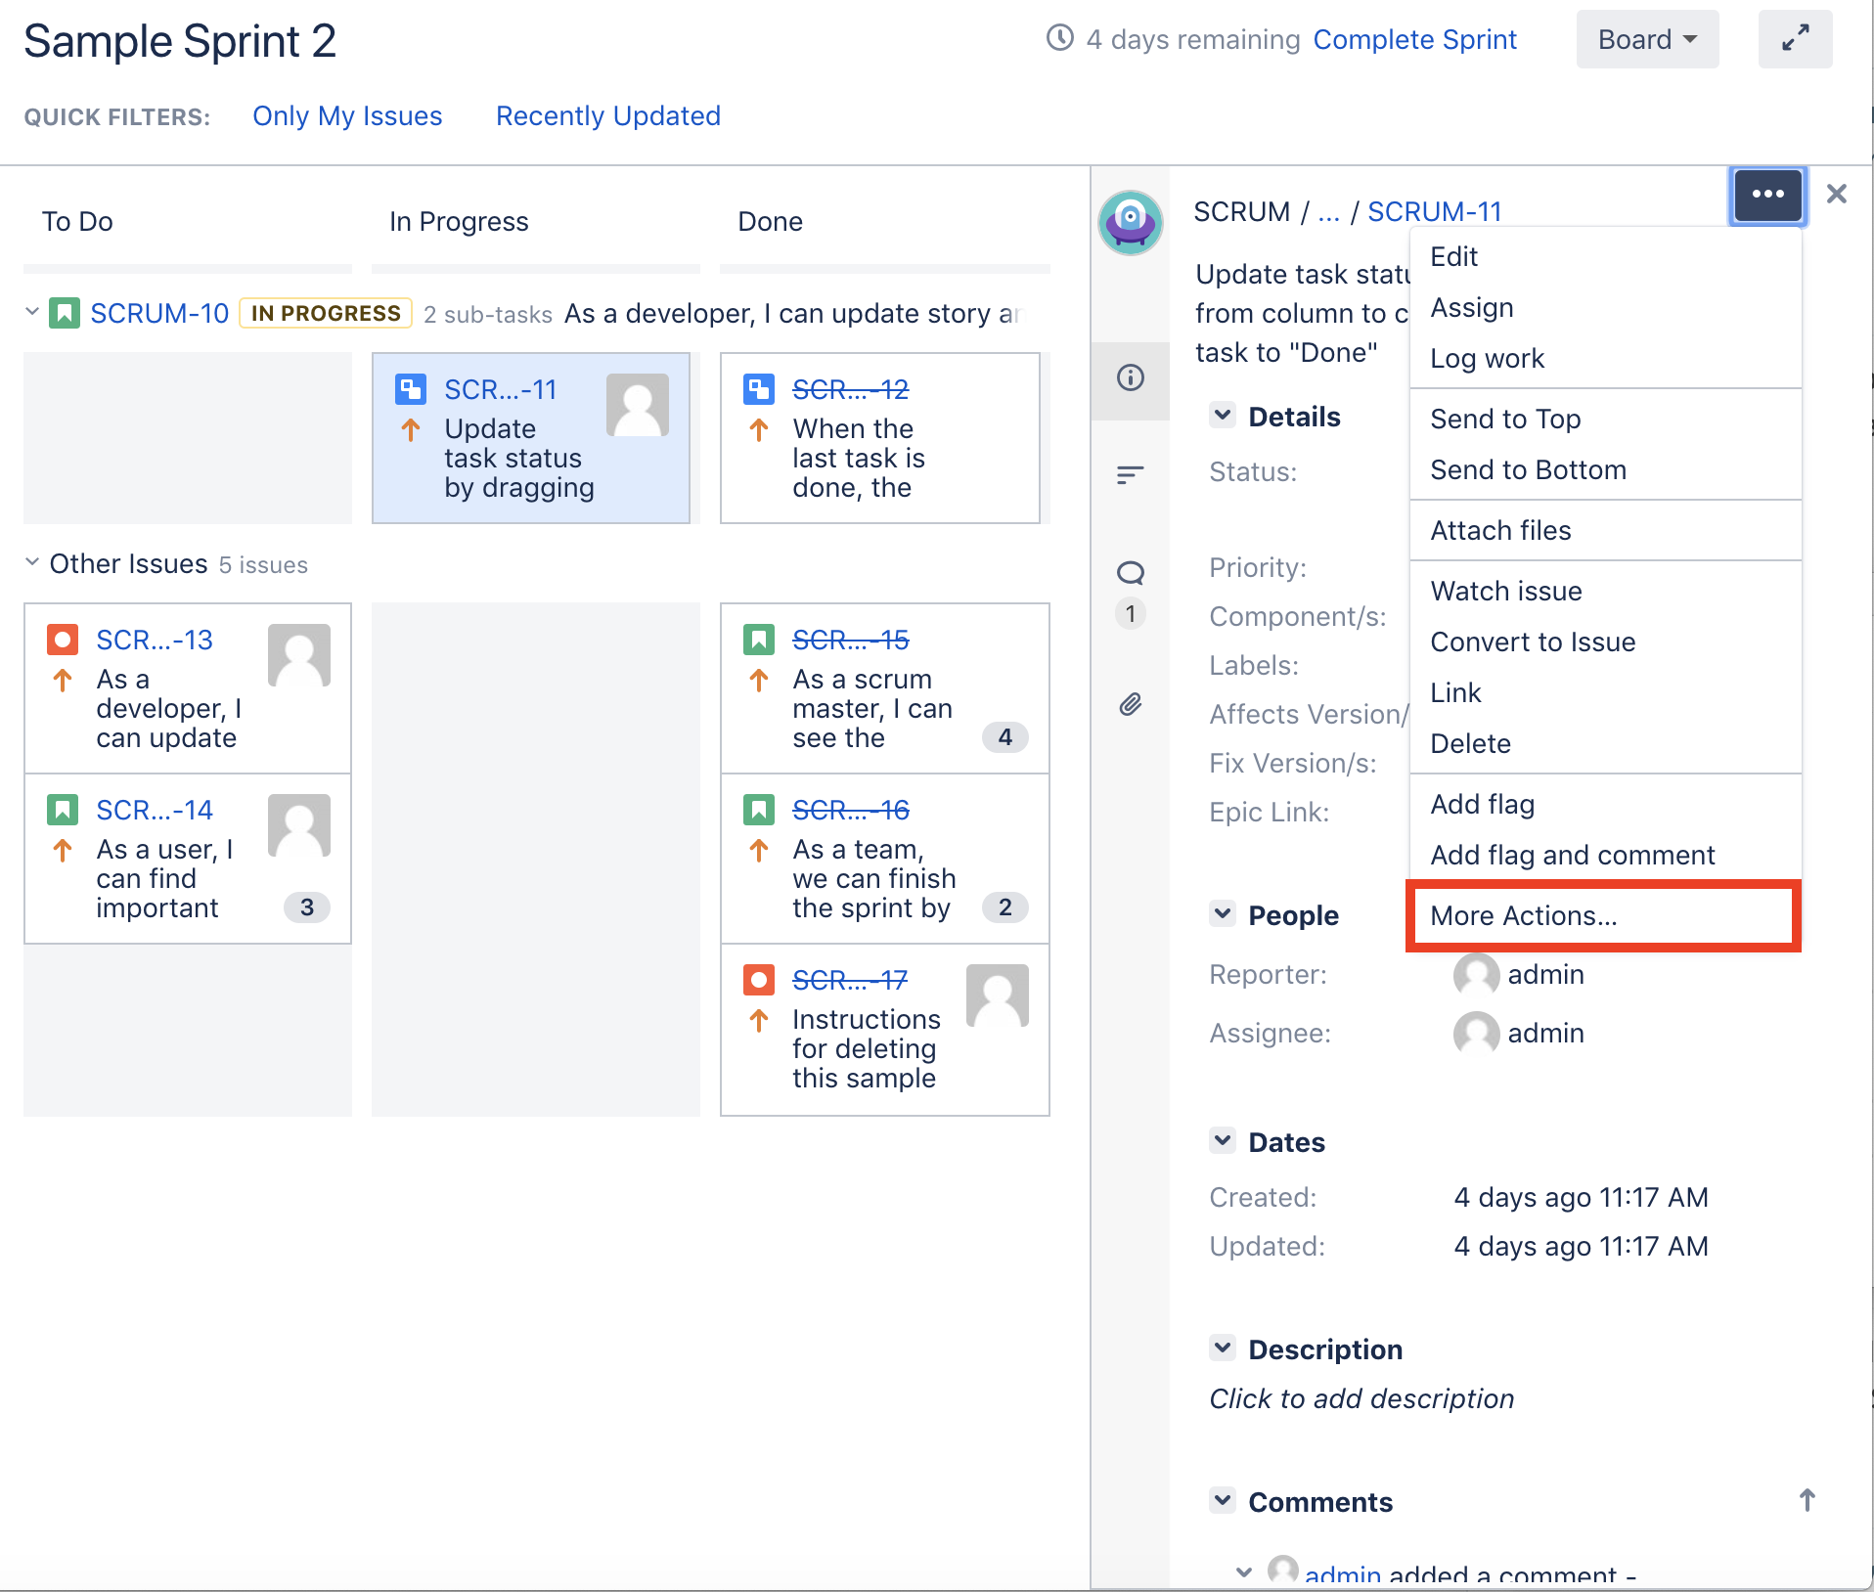Click the Complete Sprint link
This screenshot has width=1874, height=1592.
pyautogui.click(x=1414, y=39)
